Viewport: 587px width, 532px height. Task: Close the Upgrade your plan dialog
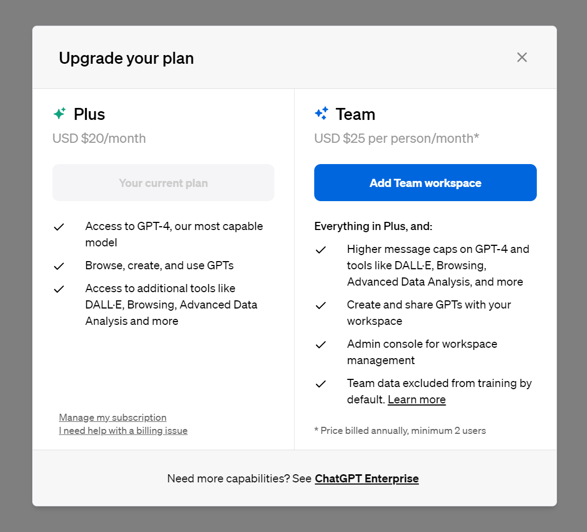(x=522, y=57)
